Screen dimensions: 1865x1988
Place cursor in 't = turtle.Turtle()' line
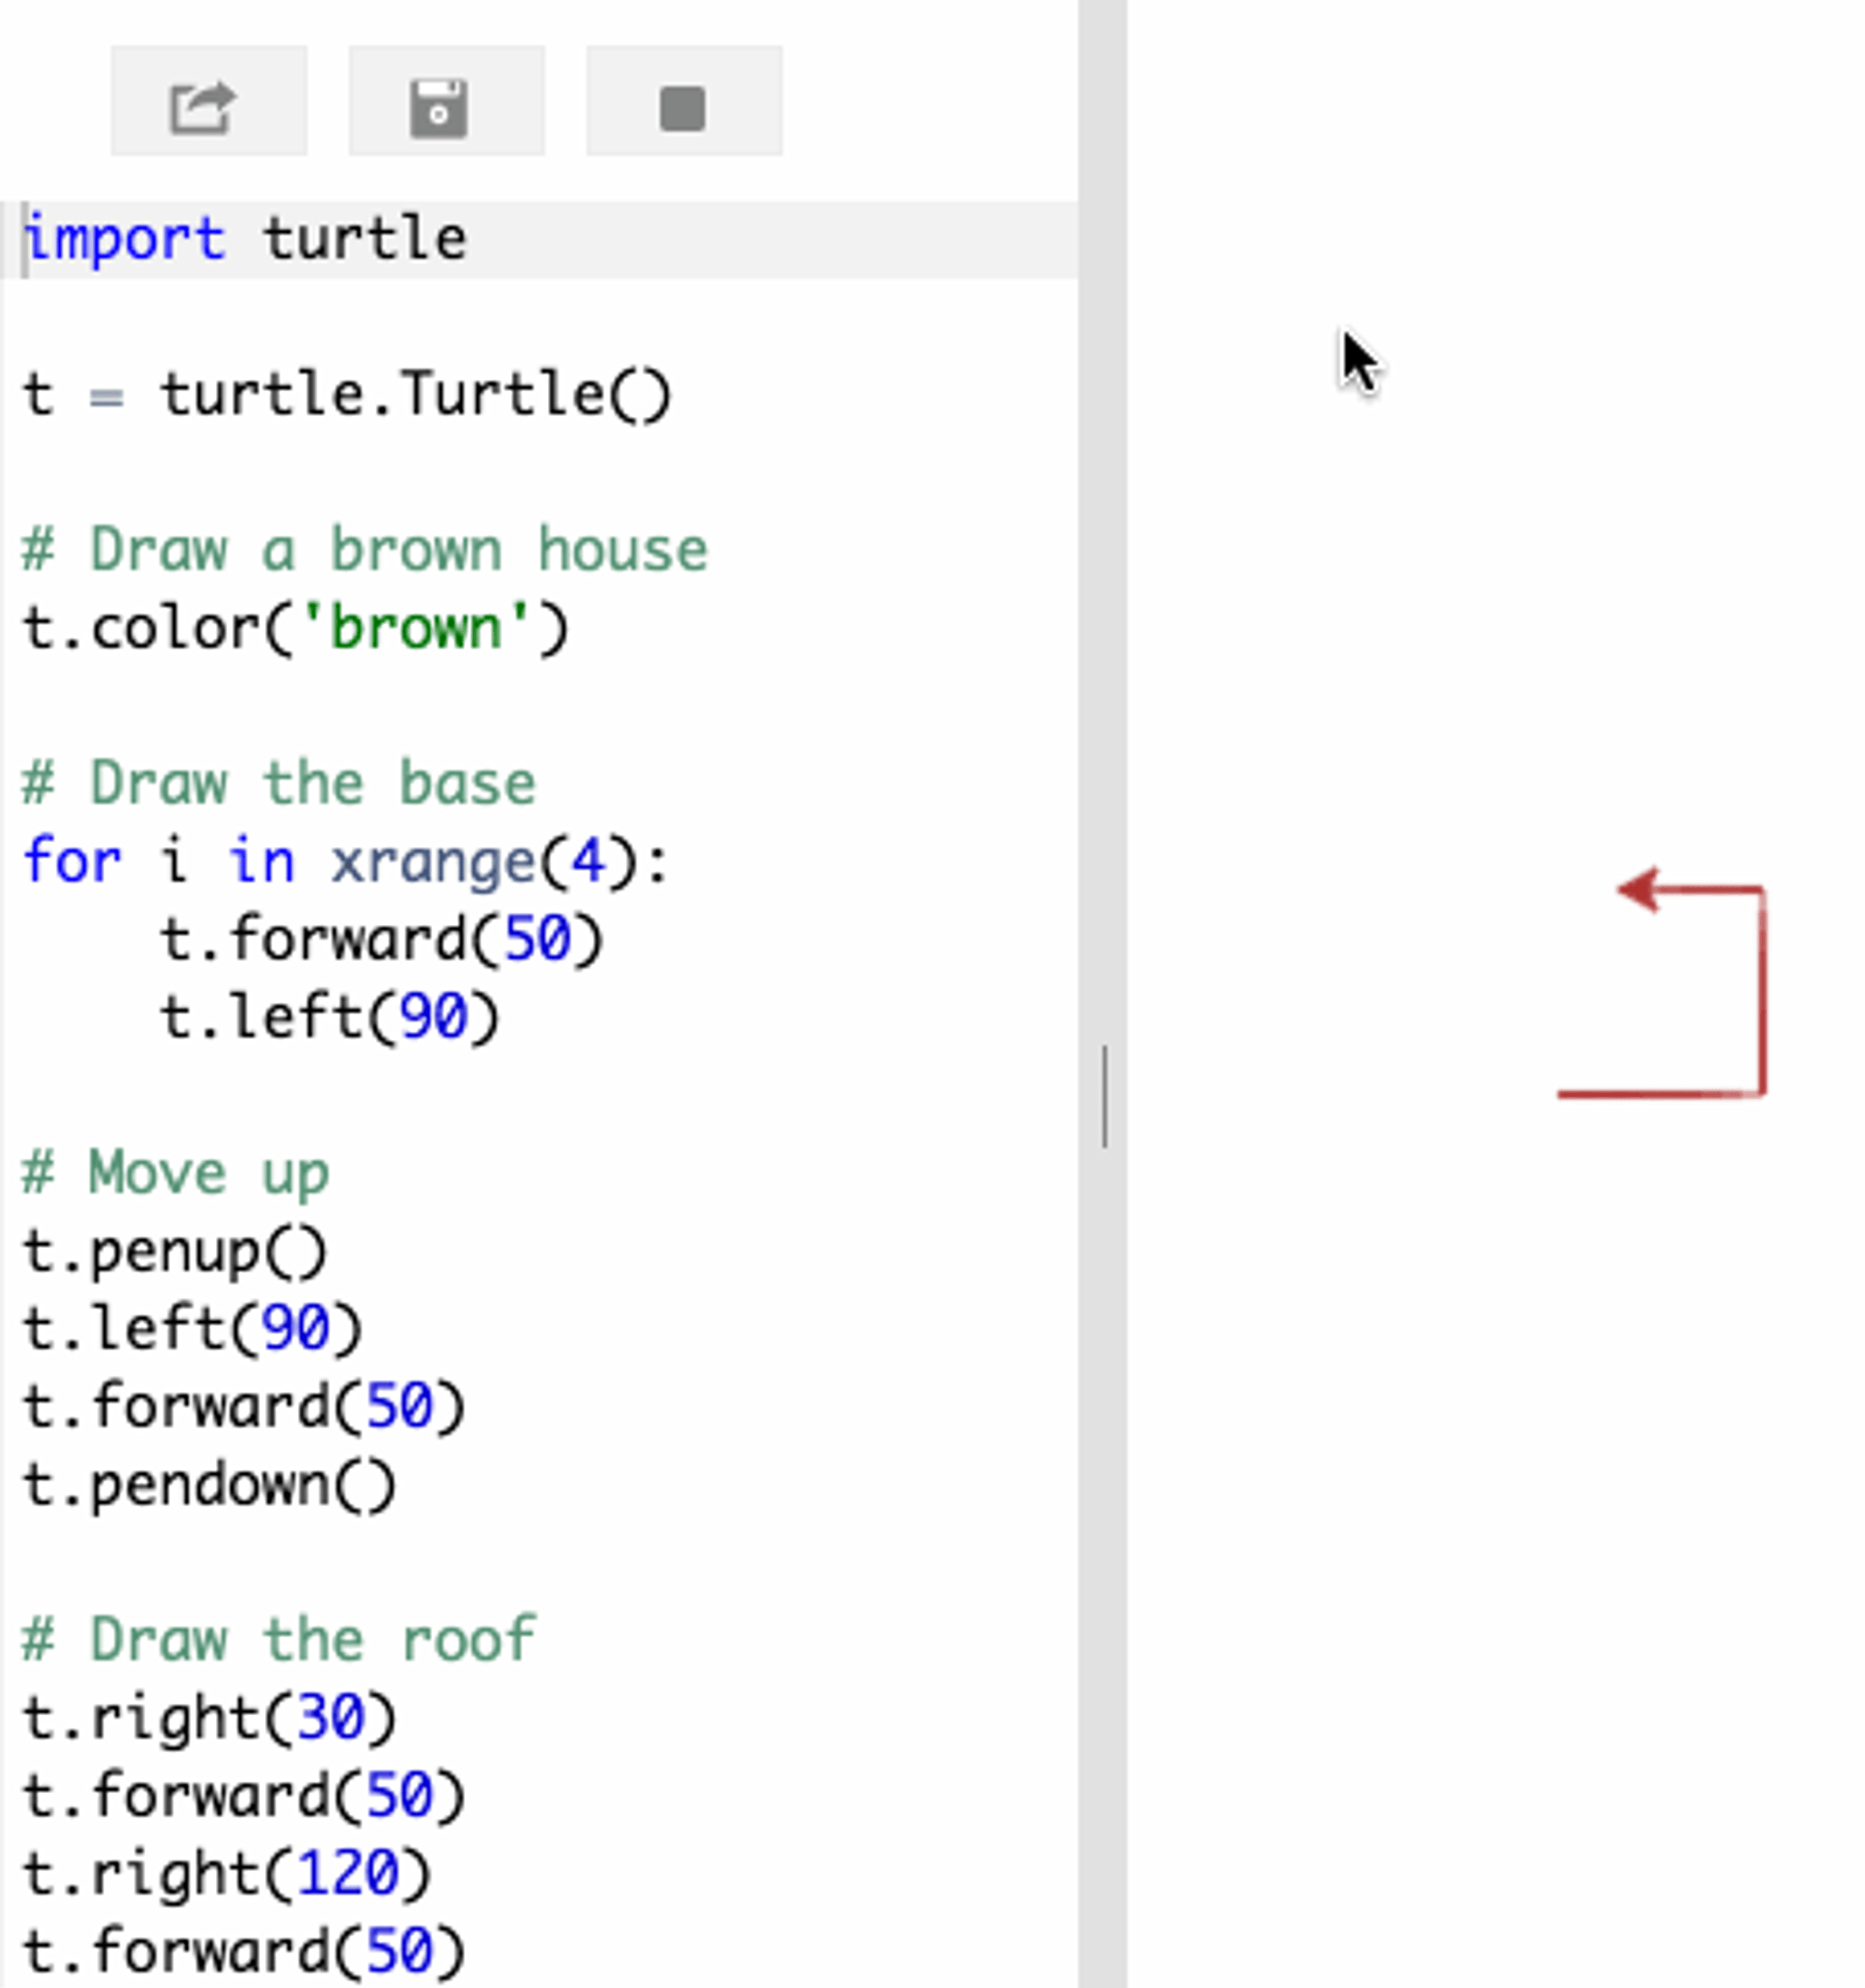[x=346, y=395]
